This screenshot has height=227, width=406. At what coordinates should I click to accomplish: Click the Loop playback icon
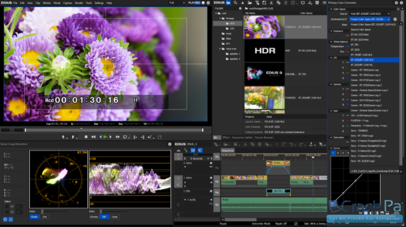tap(125, 137)
